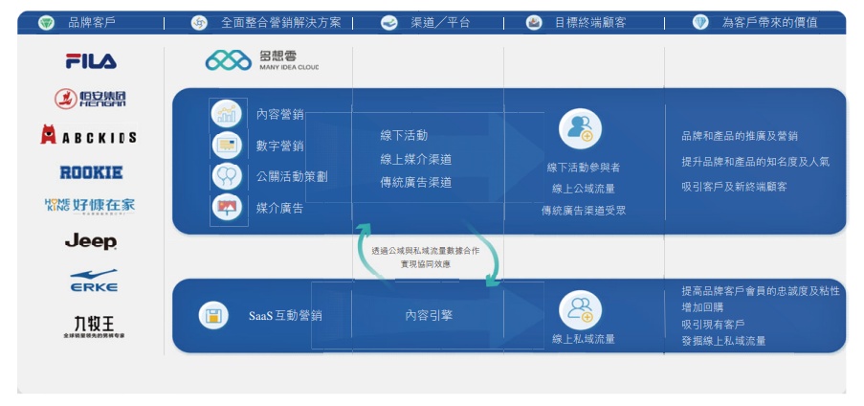864x406 pixels.
Task: Click the 公關活動策劃 balloons icon
Action: click(x=227, y=176)
